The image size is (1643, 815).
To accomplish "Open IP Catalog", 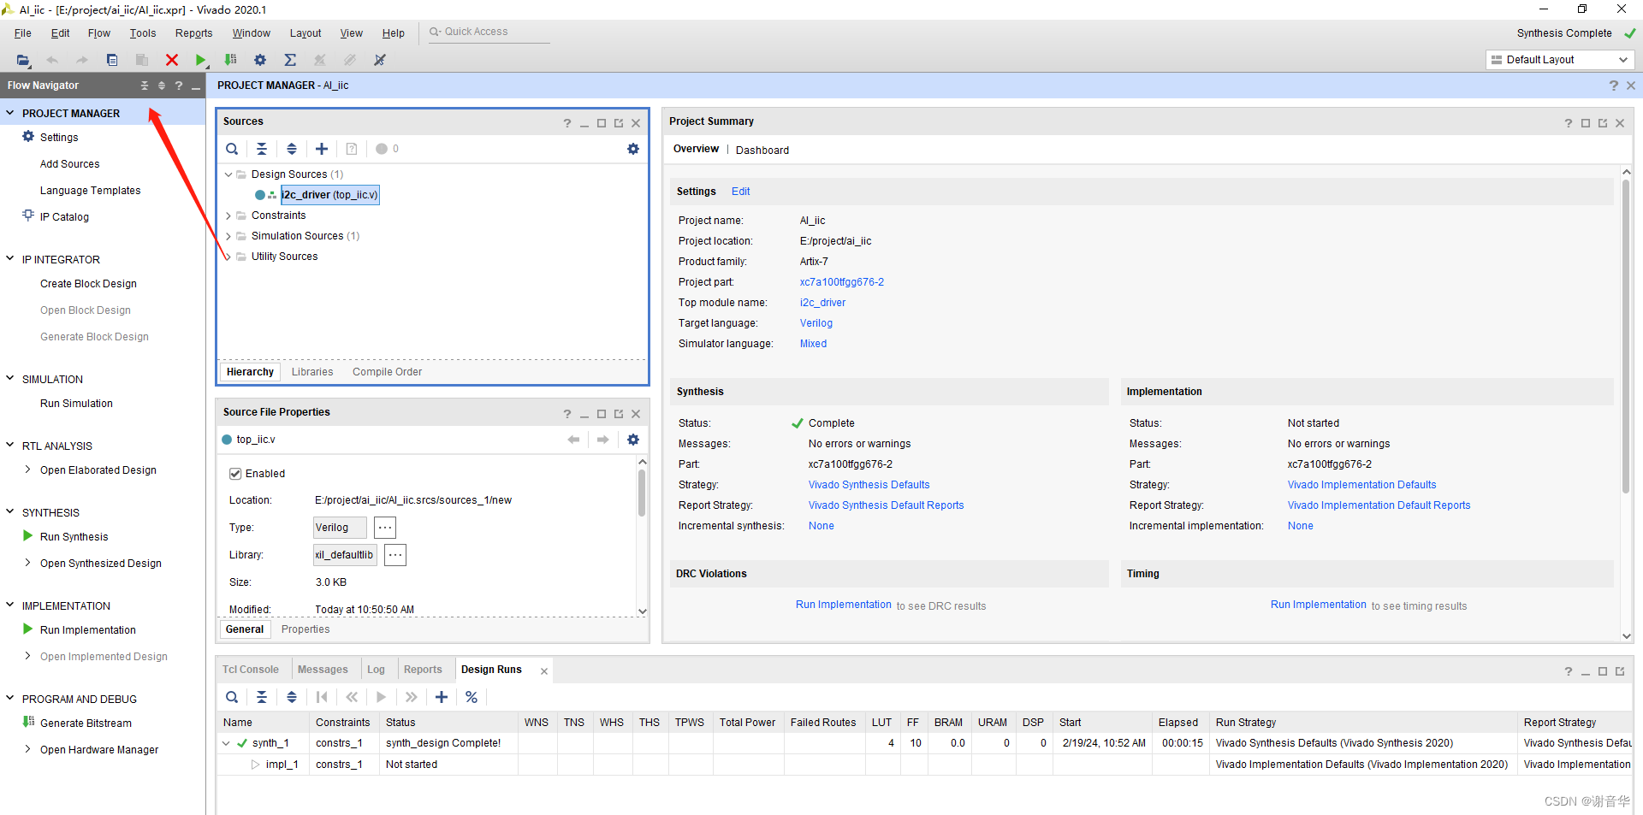I will tap(64, 217).
